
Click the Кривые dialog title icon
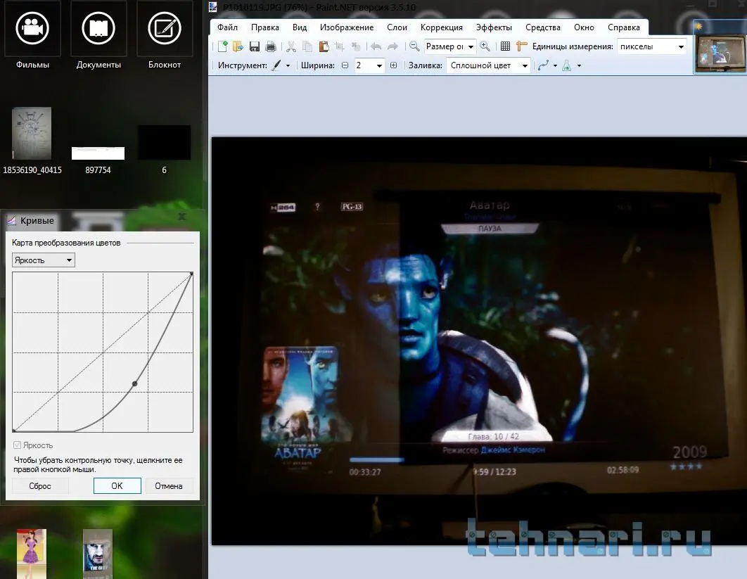(x=11, y=221)
